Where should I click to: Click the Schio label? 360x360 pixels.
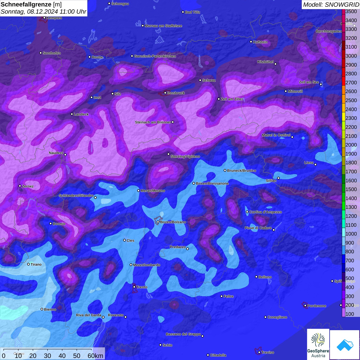click(x=167, y=345)
